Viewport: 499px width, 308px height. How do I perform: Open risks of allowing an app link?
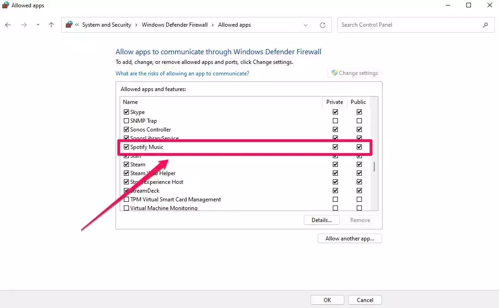[182, 74]
